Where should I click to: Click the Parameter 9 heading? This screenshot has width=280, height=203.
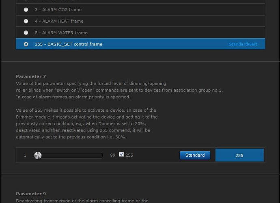(x=31, y=194)
